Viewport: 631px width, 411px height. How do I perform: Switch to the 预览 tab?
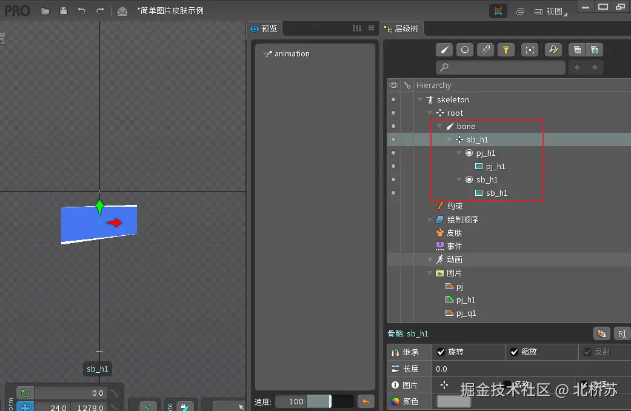264,28
